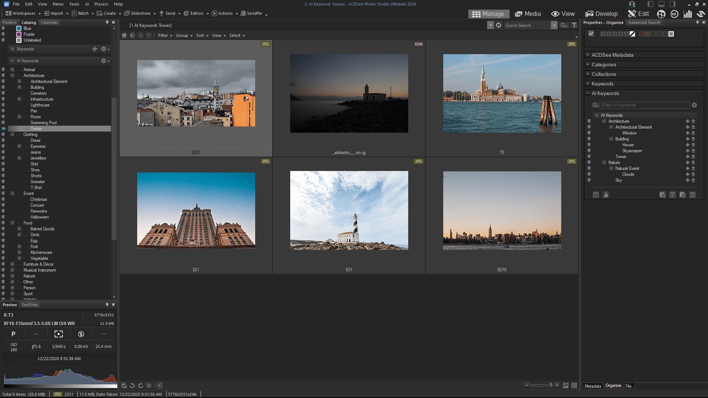Screen dimensions: 708x398
Task: Collapse the Clothing AI keyword group
Action: click(x=12, y=135)
